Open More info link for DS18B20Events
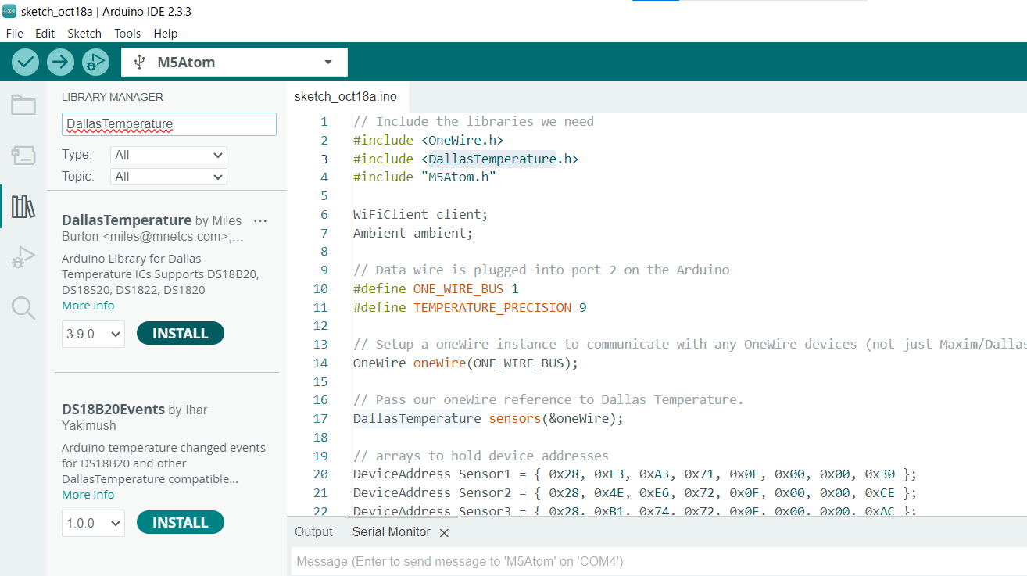Viewport: 1027px width, 576px height. [x=88, y=495]
